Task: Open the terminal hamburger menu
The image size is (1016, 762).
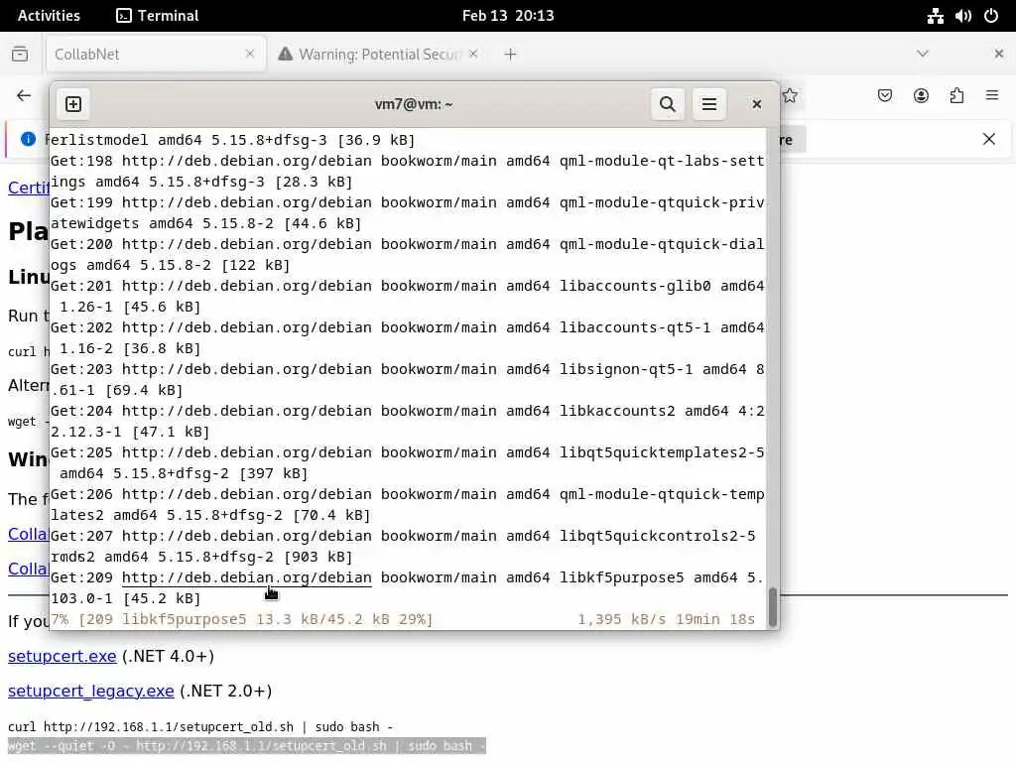Action: (708, 103)
